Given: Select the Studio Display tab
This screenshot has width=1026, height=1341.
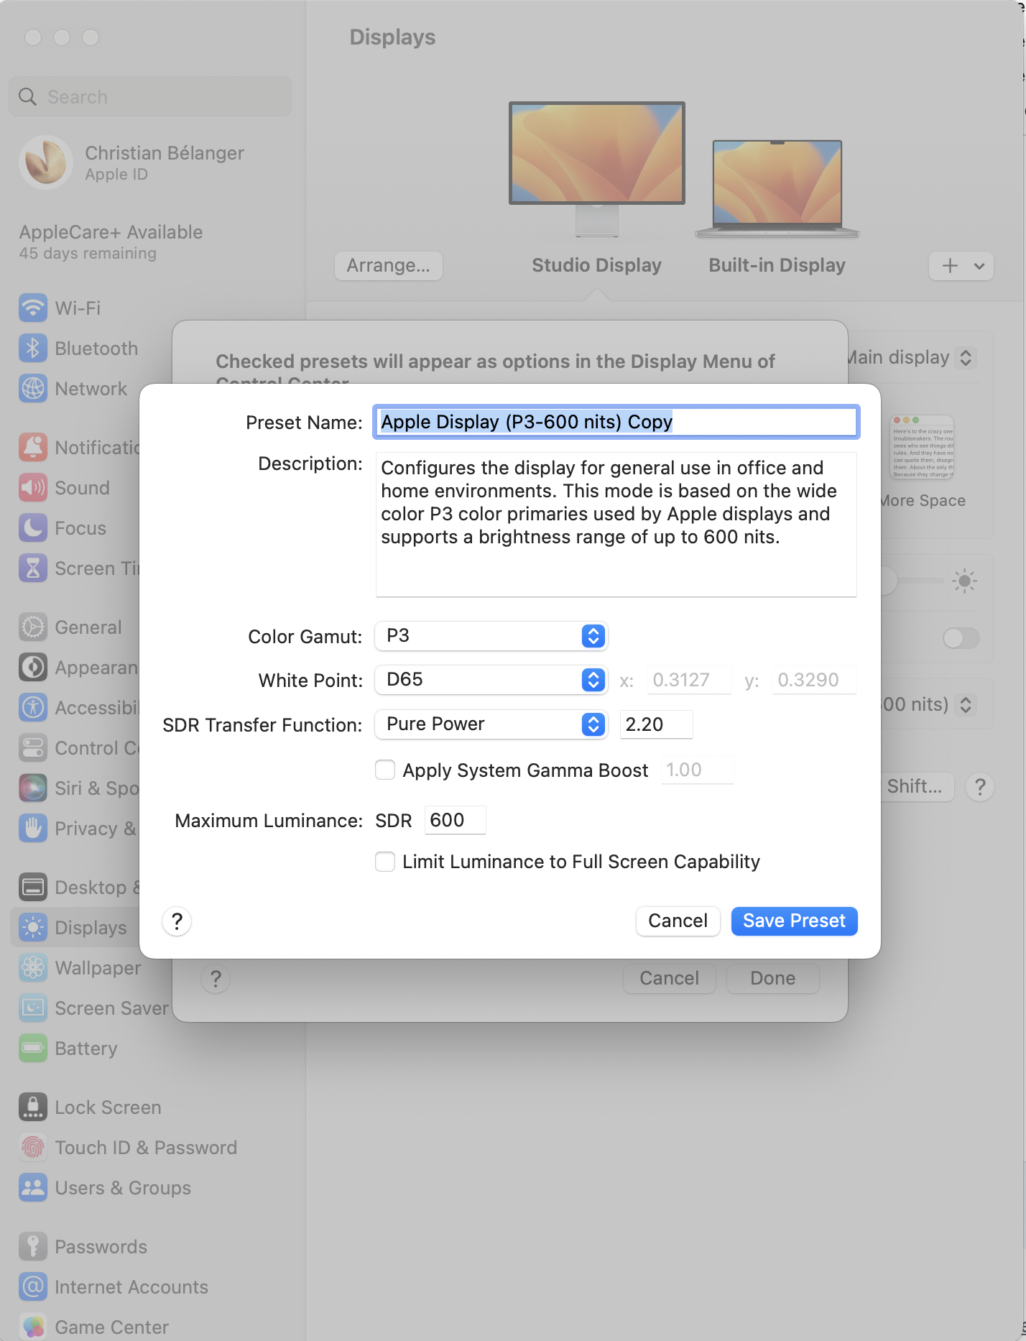Looking at the screenshot, I should tap(596, 265).
